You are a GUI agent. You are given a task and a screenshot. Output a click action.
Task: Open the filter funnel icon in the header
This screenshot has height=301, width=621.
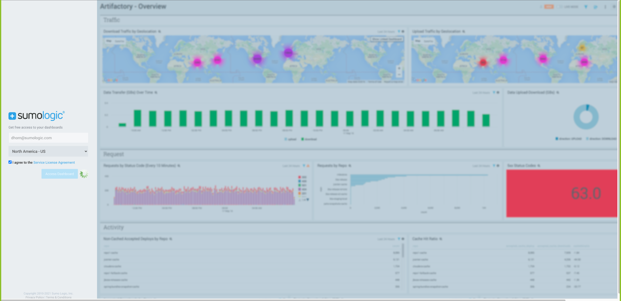tap(586, 7)
